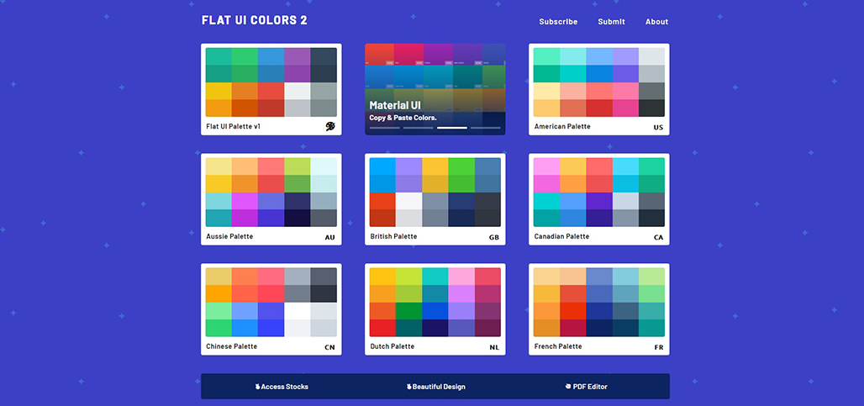Click the icon beside PDF Editor
This screenshot has width=864, height=406.
568,387
